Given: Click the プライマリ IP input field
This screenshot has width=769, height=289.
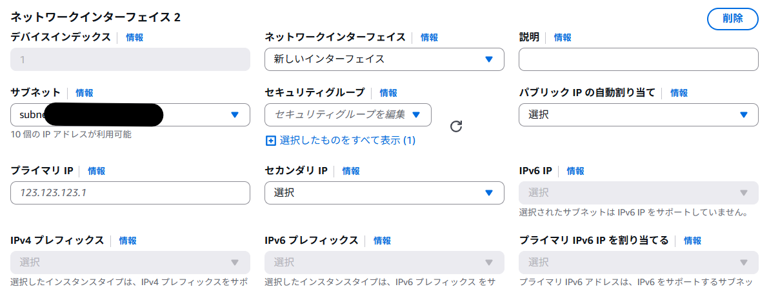Looking at the screenshot, I should pyautogui.click(x=130, y=193).
